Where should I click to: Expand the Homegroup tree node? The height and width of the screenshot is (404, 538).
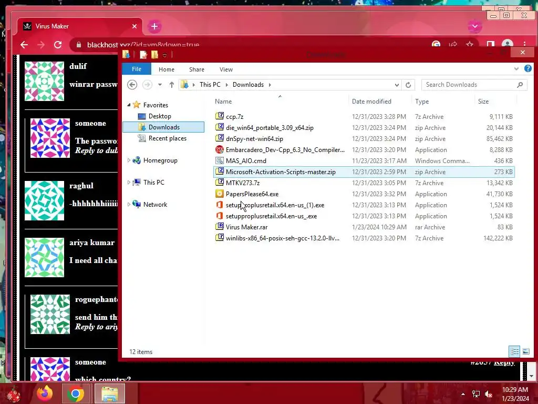tap(129, 160)
